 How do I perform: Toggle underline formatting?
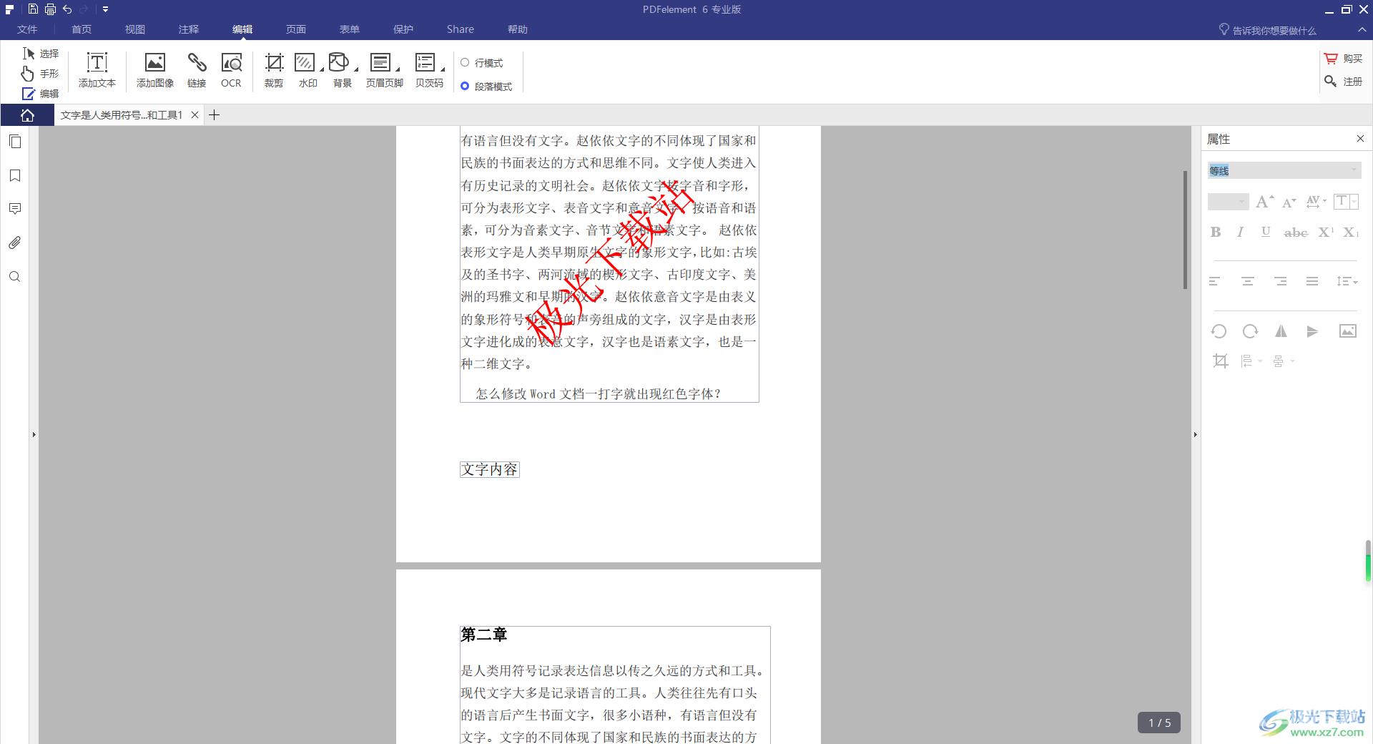tap(1266, 232)
